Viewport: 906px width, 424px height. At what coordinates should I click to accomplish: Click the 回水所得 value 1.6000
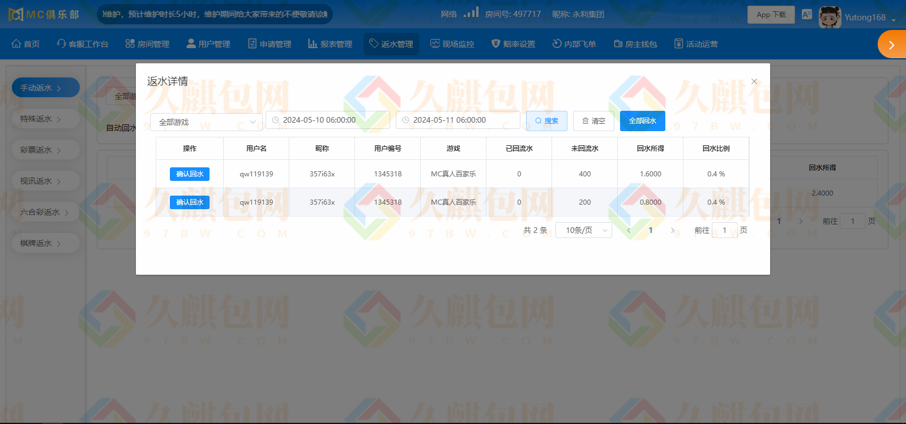click(651, 174)
